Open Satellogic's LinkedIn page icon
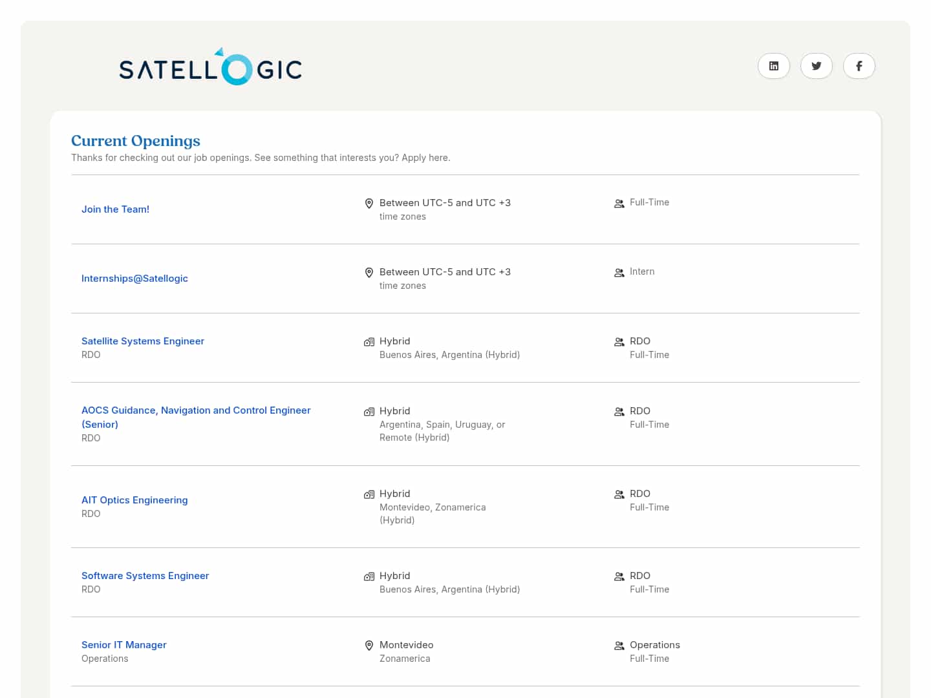This screenshot has width=931, height=698. [x=773, y=66]
